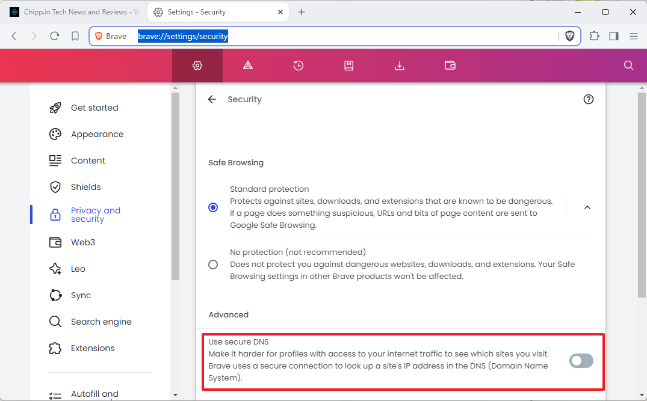Click the Brave Shields lion icon in address bar

pyautogui.click(x=570, y=36)
